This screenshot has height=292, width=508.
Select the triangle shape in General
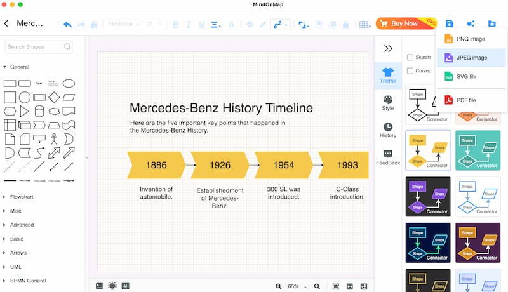click(x=24, y=111)
